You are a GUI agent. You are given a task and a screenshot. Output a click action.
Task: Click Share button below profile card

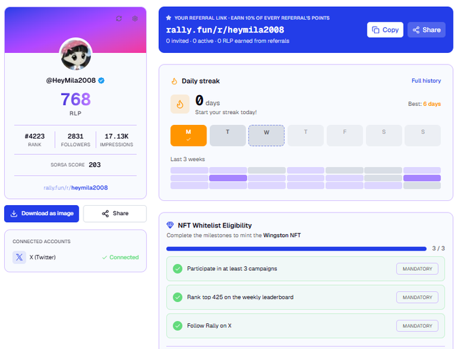point(115,213)
